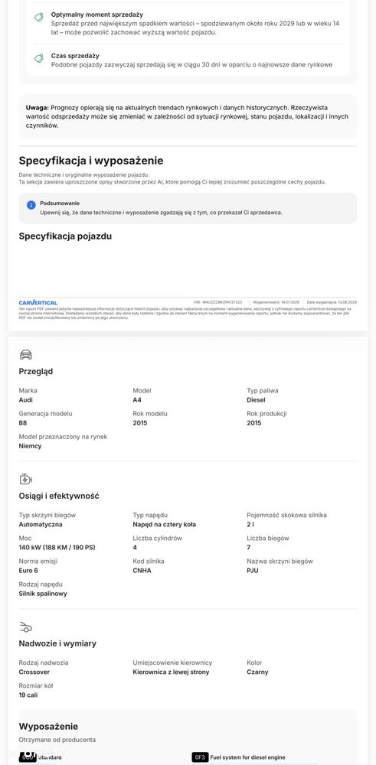376x765 pixels.
Task: Click the Specyfikacja pojazdu subheading
Action: click(x=65, y=236)
